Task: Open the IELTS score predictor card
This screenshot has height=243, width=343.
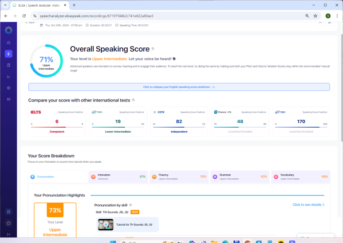Action: tap(57, 121)
